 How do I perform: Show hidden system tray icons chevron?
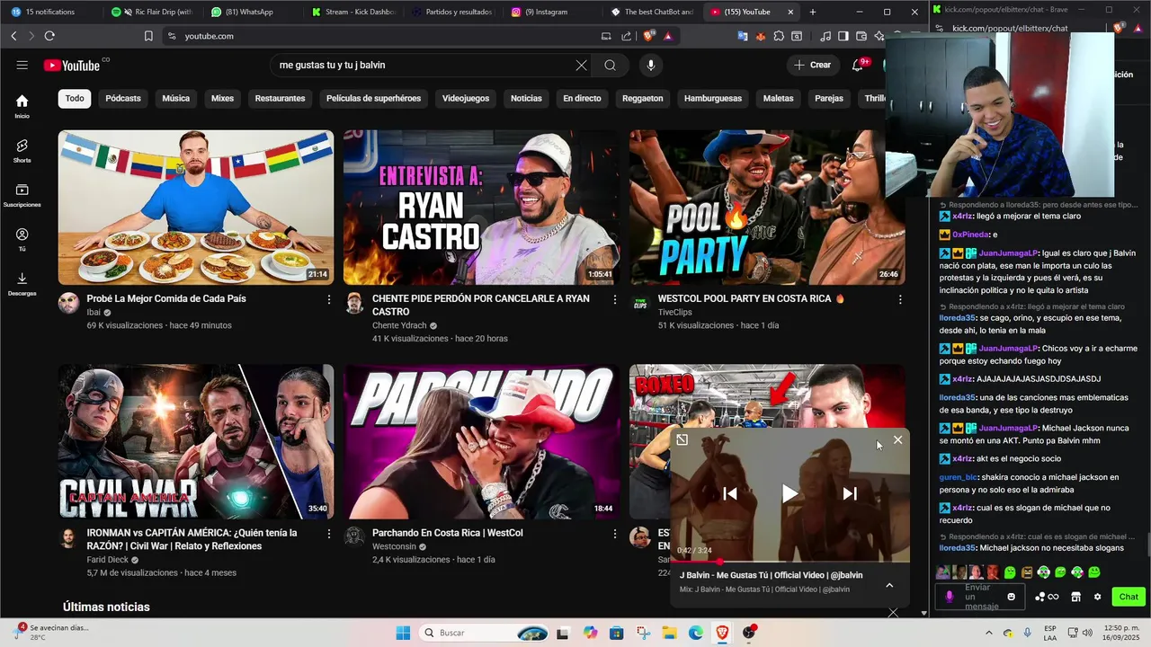990,633
